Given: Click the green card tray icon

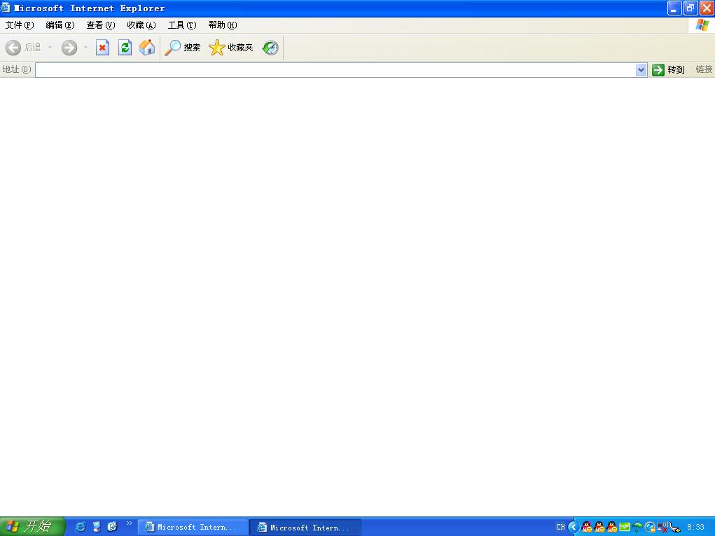Looking at the screenshot, I should (x=625, y=528).
